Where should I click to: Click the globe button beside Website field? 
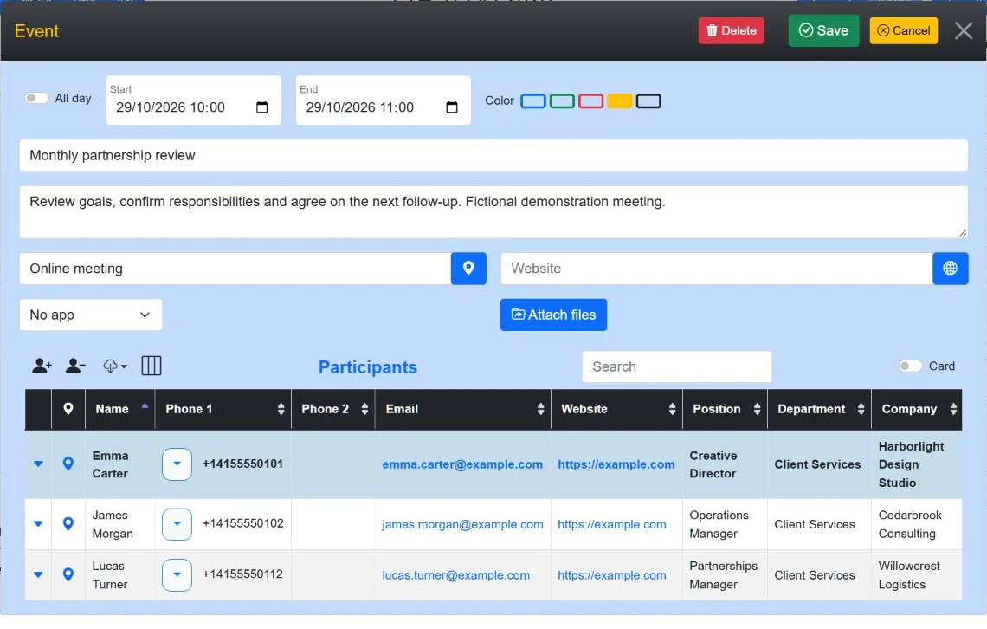950,269
